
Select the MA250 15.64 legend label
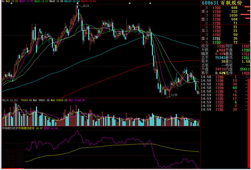click(x=88, y=1)
